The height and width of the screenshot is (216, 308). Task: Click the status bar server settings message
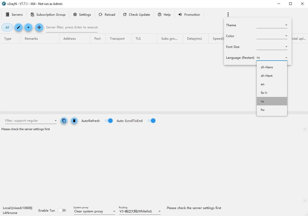tap(194, 208)
